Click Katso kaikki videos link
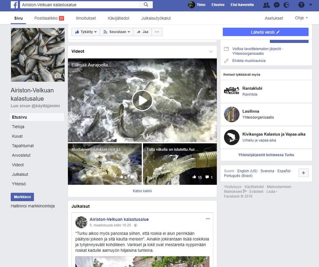 142,191
